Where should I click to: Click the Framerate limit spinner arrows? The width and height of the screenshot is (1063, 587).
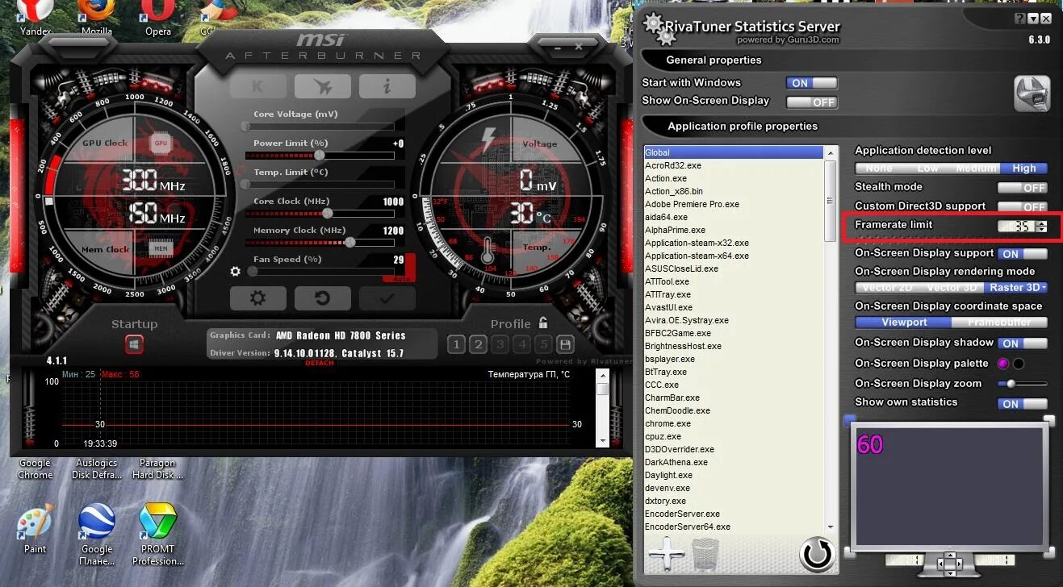[x=1041, y=227]
